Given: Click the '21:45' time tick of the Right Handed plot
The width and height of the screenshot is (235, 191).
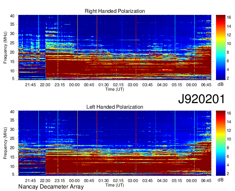Looking at the screenshot, I should click(30, 85).
